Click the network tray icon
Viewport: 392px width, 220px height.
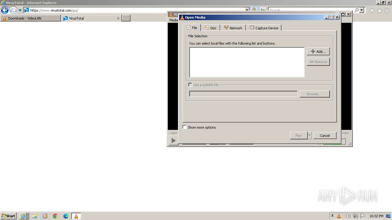pos(356,216)
